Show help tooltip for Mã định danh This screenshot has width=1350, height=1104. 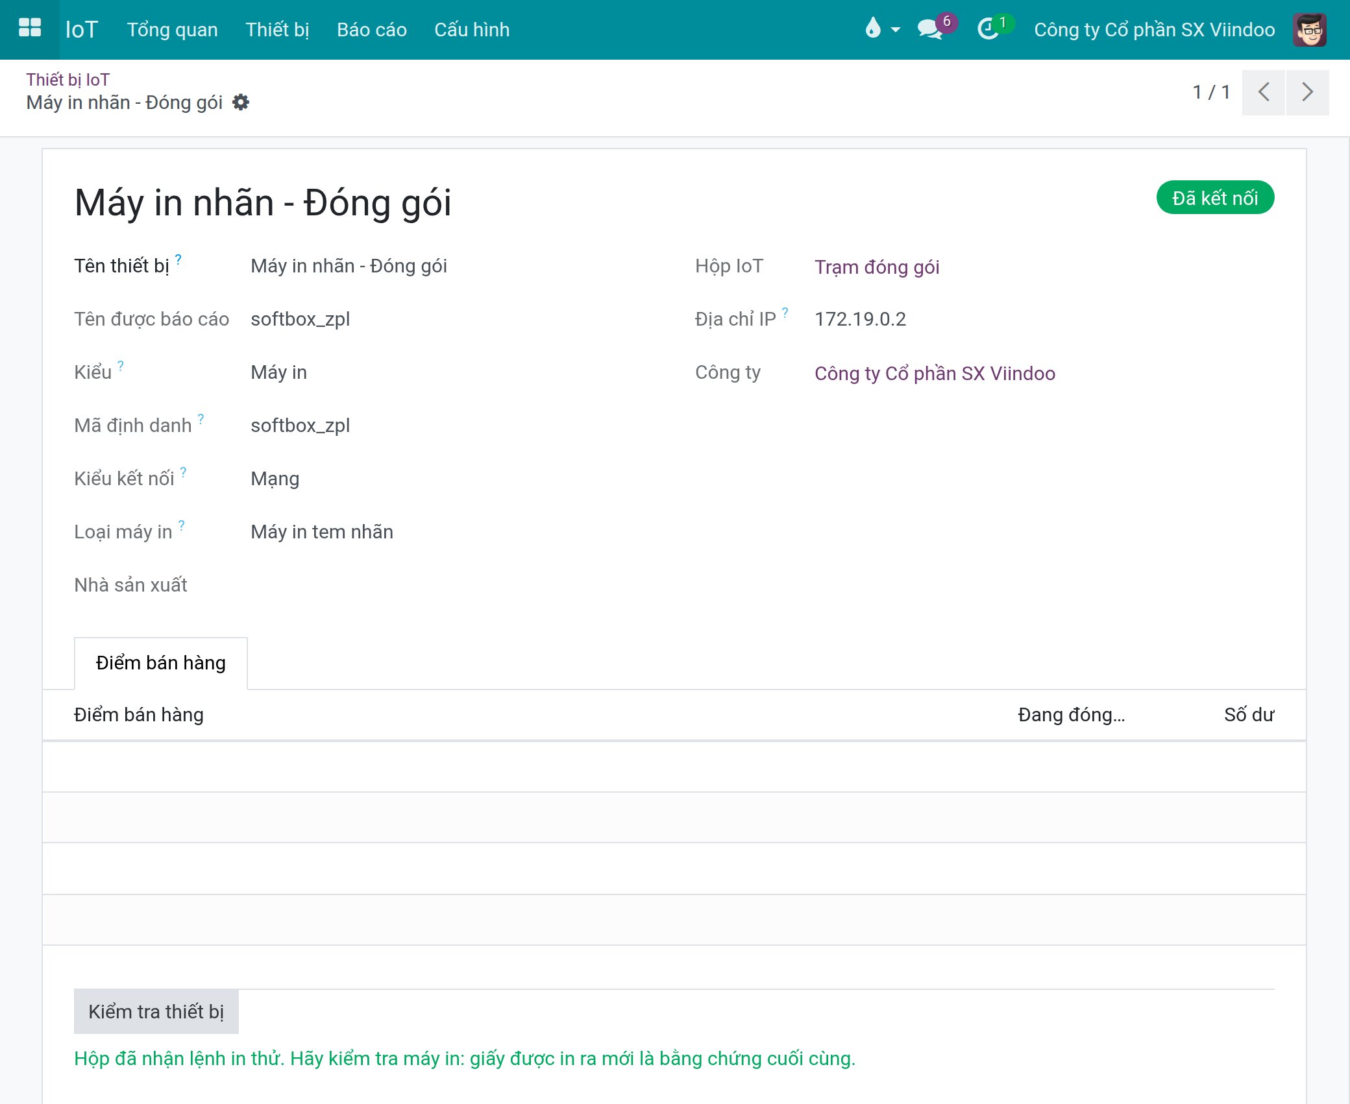click(x=201, y=419)
